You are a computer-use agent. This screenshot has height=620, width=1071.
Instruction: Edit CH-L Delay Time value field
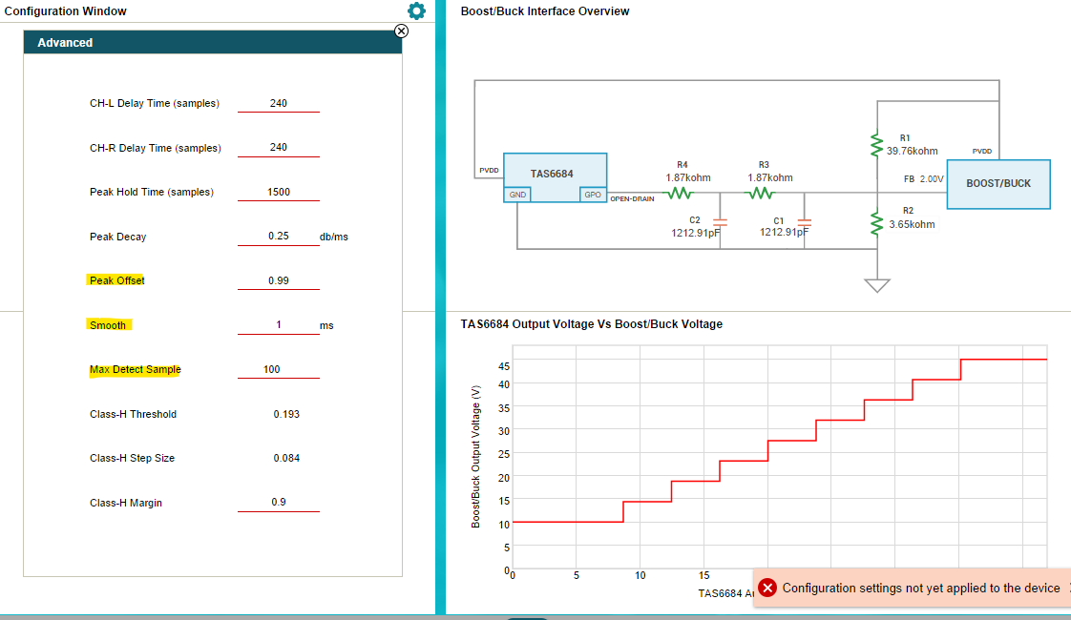click(x=279, y=103)
